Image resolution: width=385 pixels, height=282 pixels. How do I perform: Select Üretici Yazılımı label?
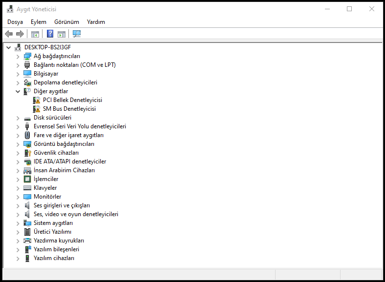click(x=53, y=232)
